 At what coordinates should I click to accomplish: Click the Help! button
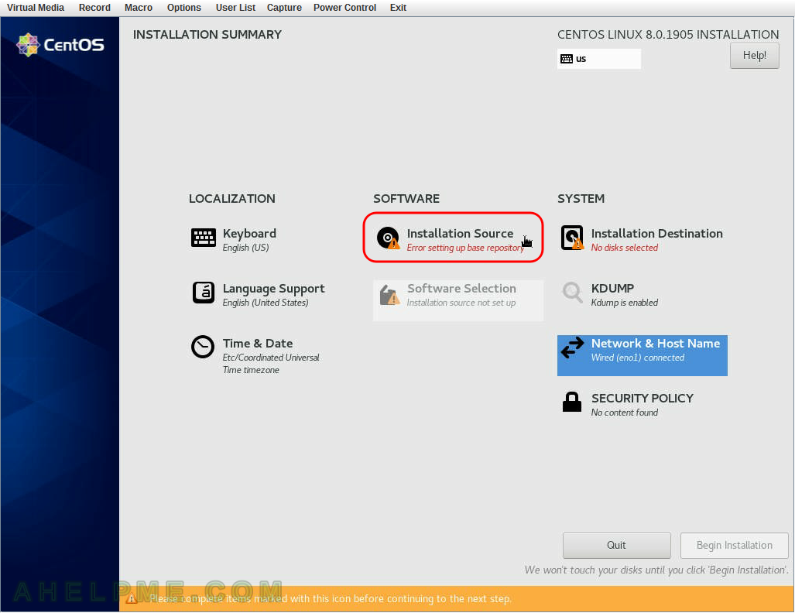(x=755, y=55)
